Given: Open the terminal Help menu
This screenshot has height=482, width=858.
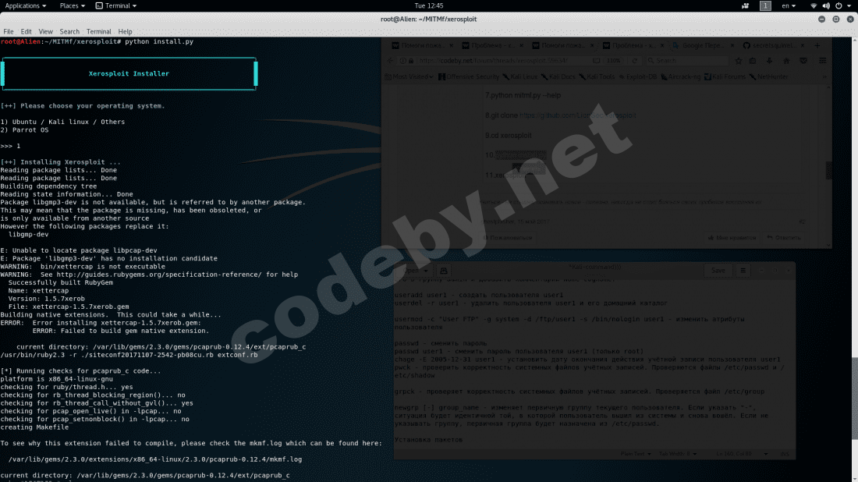Looking at the screenshot, I should tap(125, 32).
